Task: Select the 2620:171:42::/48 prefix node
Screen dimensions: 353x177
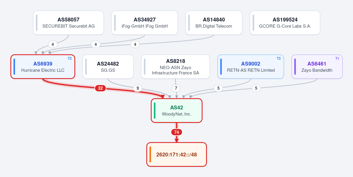Action: [x=177, y=155]
